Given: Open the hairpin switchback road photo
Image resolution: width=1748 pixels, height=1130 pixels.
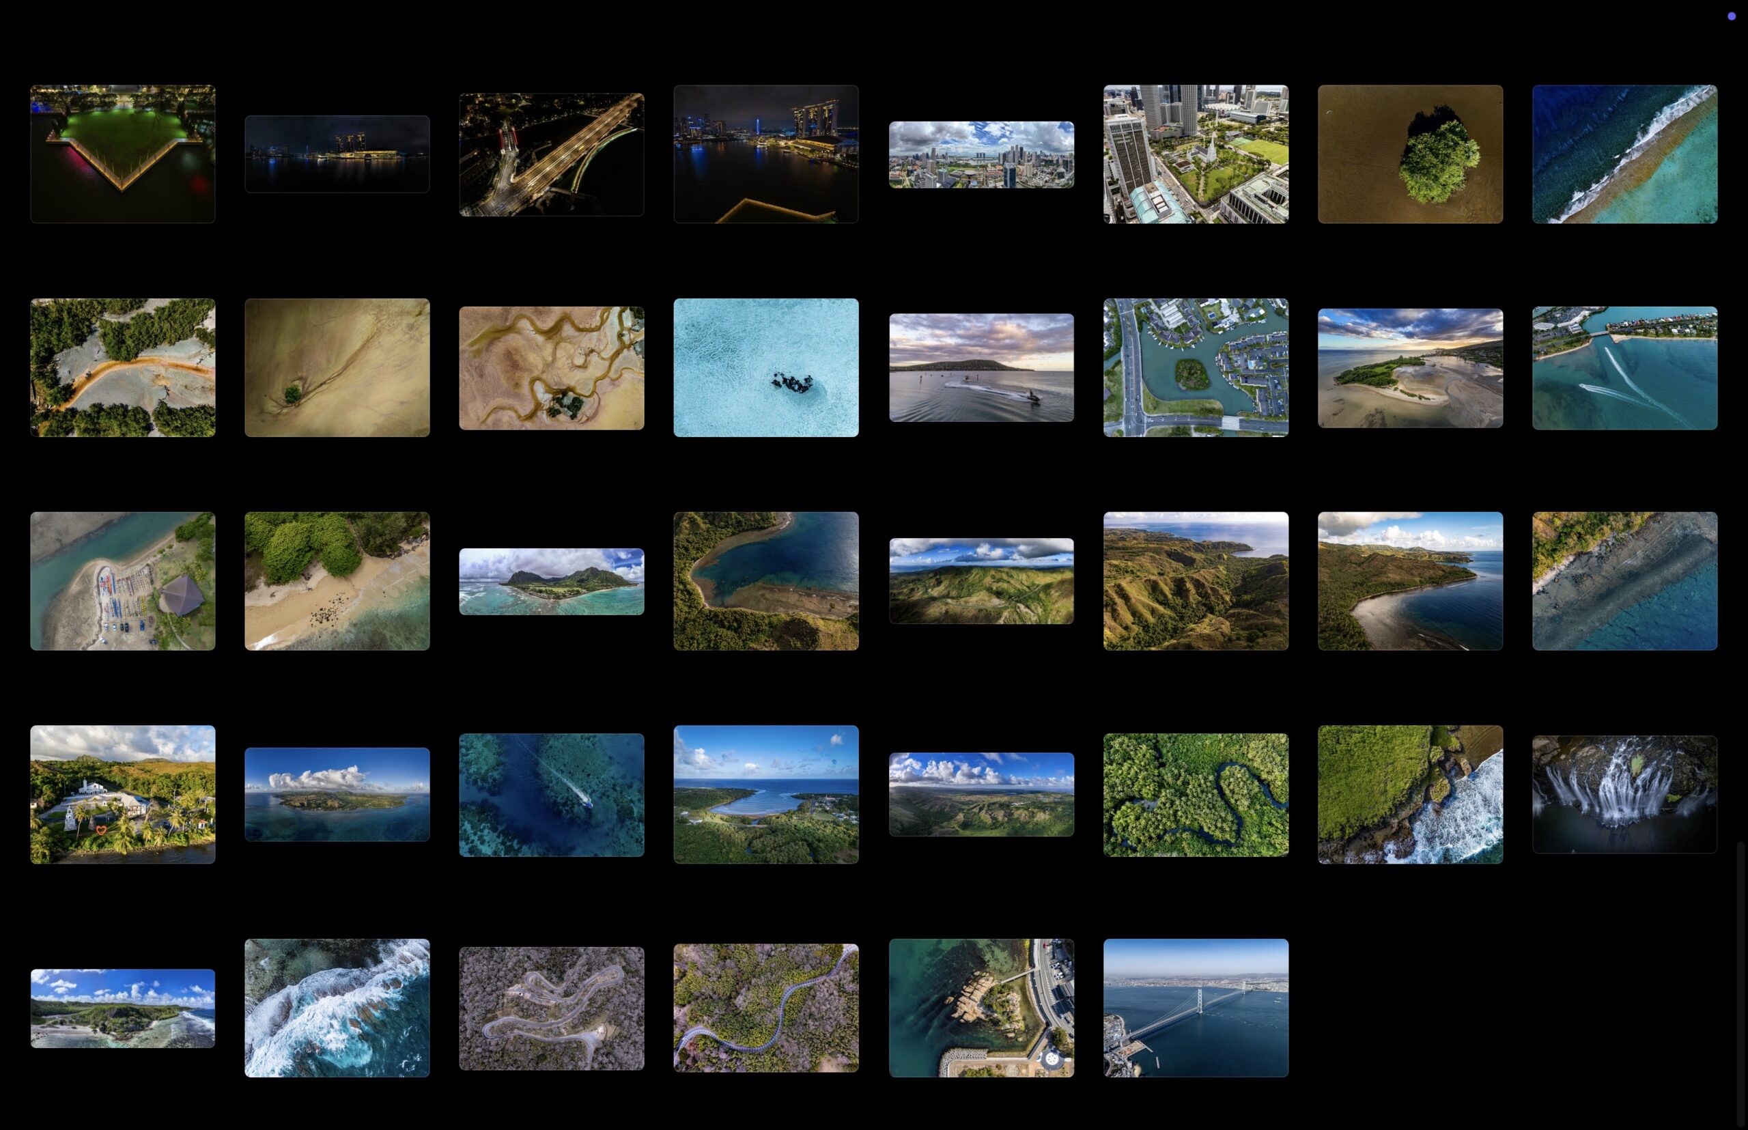Looking at the screenshot, I should (x=551, y=1008).
